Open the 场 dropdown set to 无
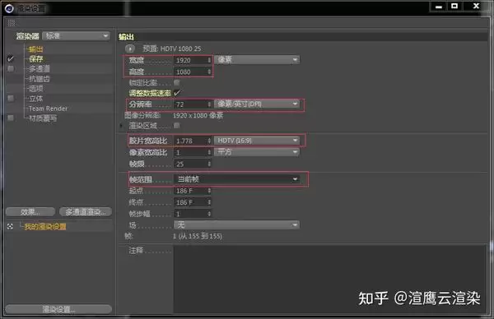This screenshot has width=494, height=319. click(x=236, y=224)
